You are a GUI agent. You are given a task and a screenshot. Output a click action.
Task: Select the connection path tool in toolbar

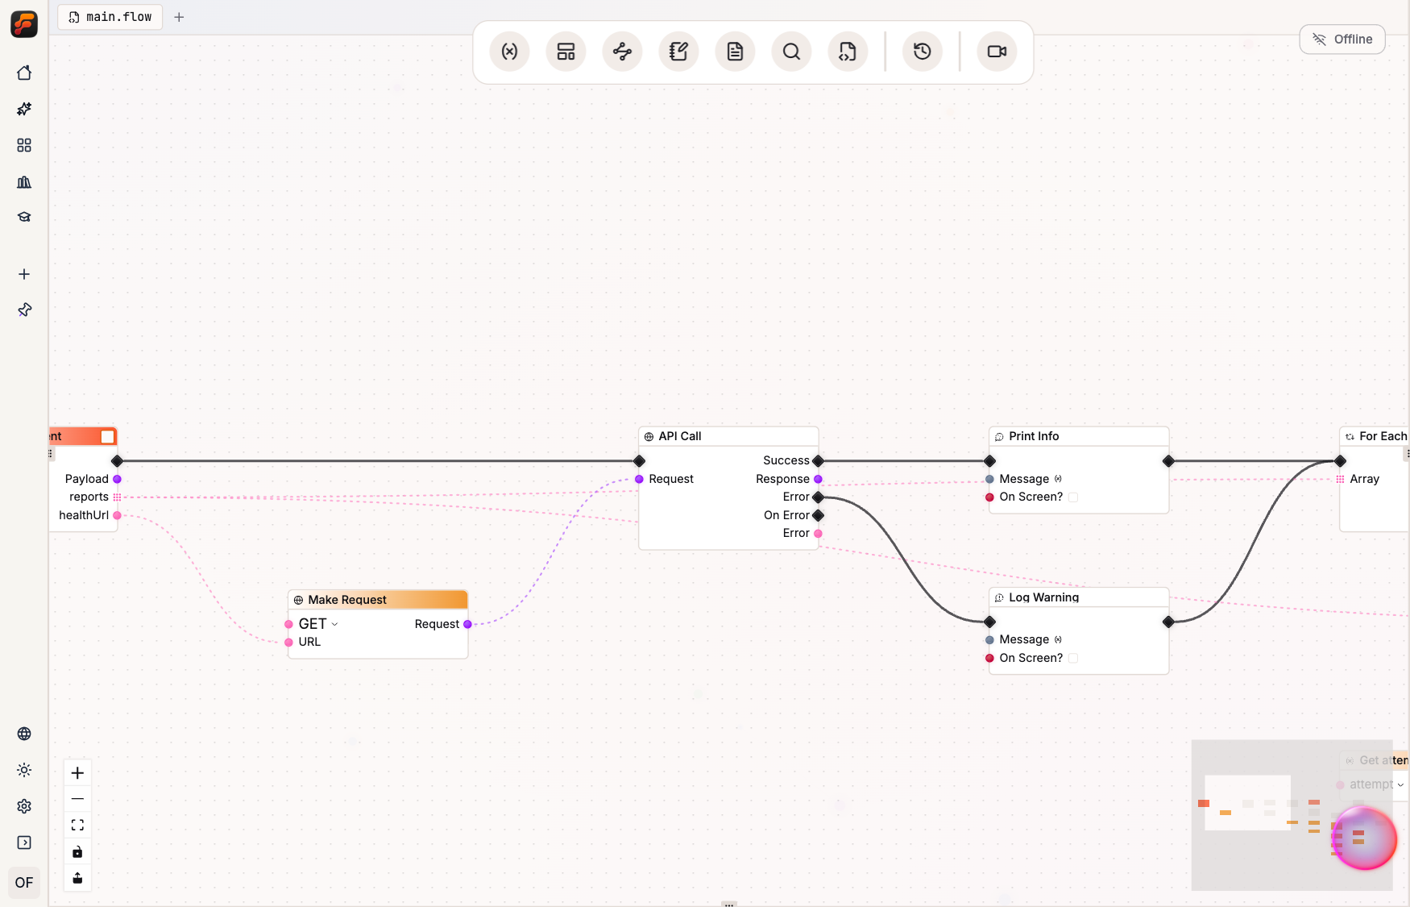(622, 52)
